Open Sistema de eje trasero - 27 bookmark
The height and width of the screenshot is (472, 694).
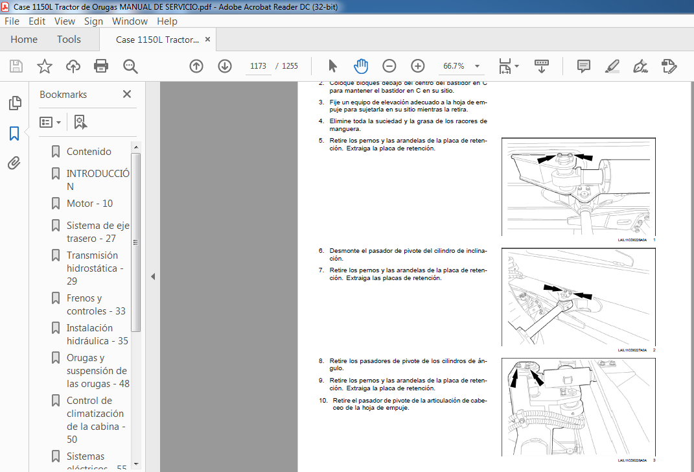(98, 231)
